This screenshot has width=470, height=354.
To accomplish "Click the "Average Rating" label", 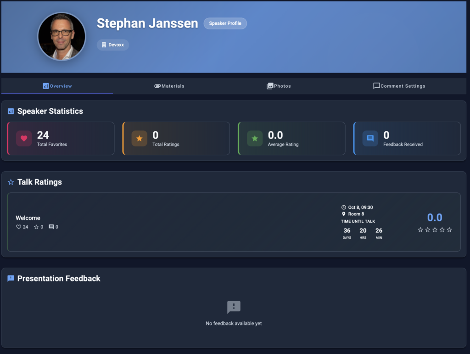I will click(283, 145).
